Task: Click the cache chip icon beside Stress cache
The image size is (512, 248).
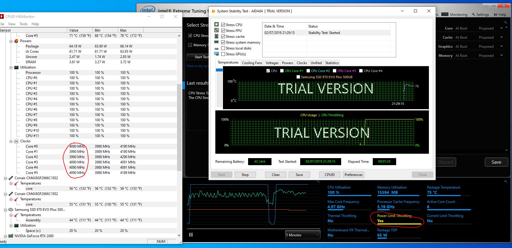Action: [x=217, y=36]
